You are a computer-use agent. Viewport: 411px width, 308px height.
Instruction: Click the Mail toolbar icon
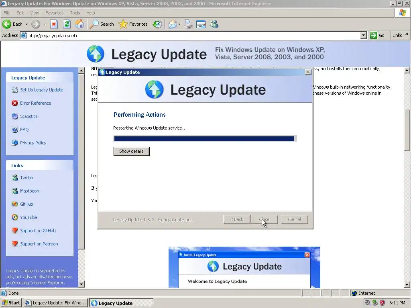coord(172,24)
